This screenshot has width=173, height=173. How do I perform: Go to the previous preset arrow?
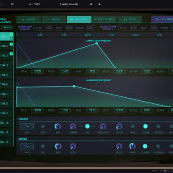pos(91,4)
